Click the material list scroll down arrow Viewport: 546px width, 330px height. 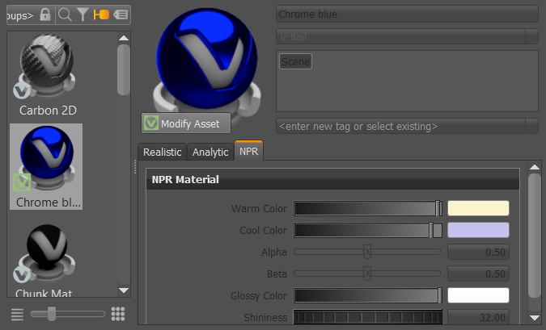(x=124, y=290)
